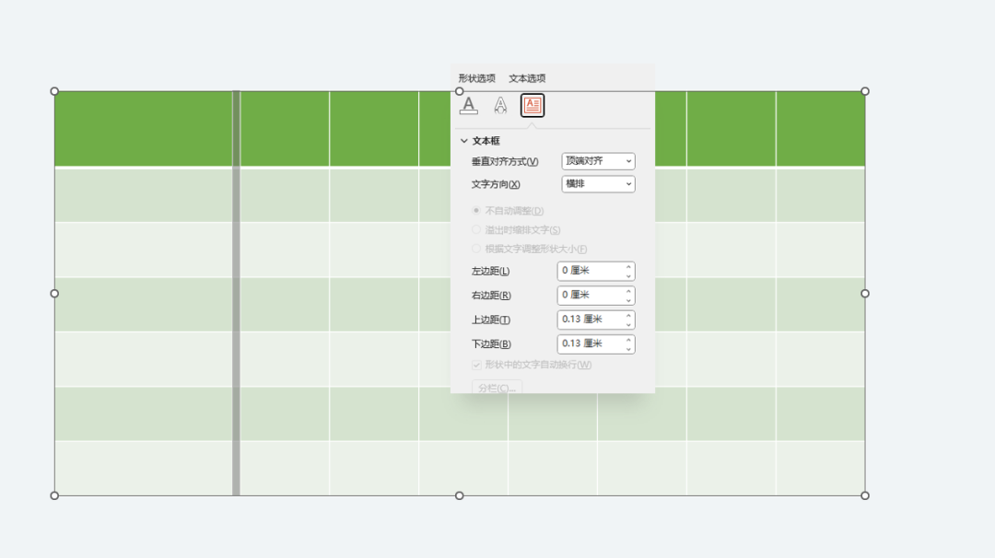Click the gray vertical column divider
Image resolution: width=995 pixels, height=558 pixels.
236,293
